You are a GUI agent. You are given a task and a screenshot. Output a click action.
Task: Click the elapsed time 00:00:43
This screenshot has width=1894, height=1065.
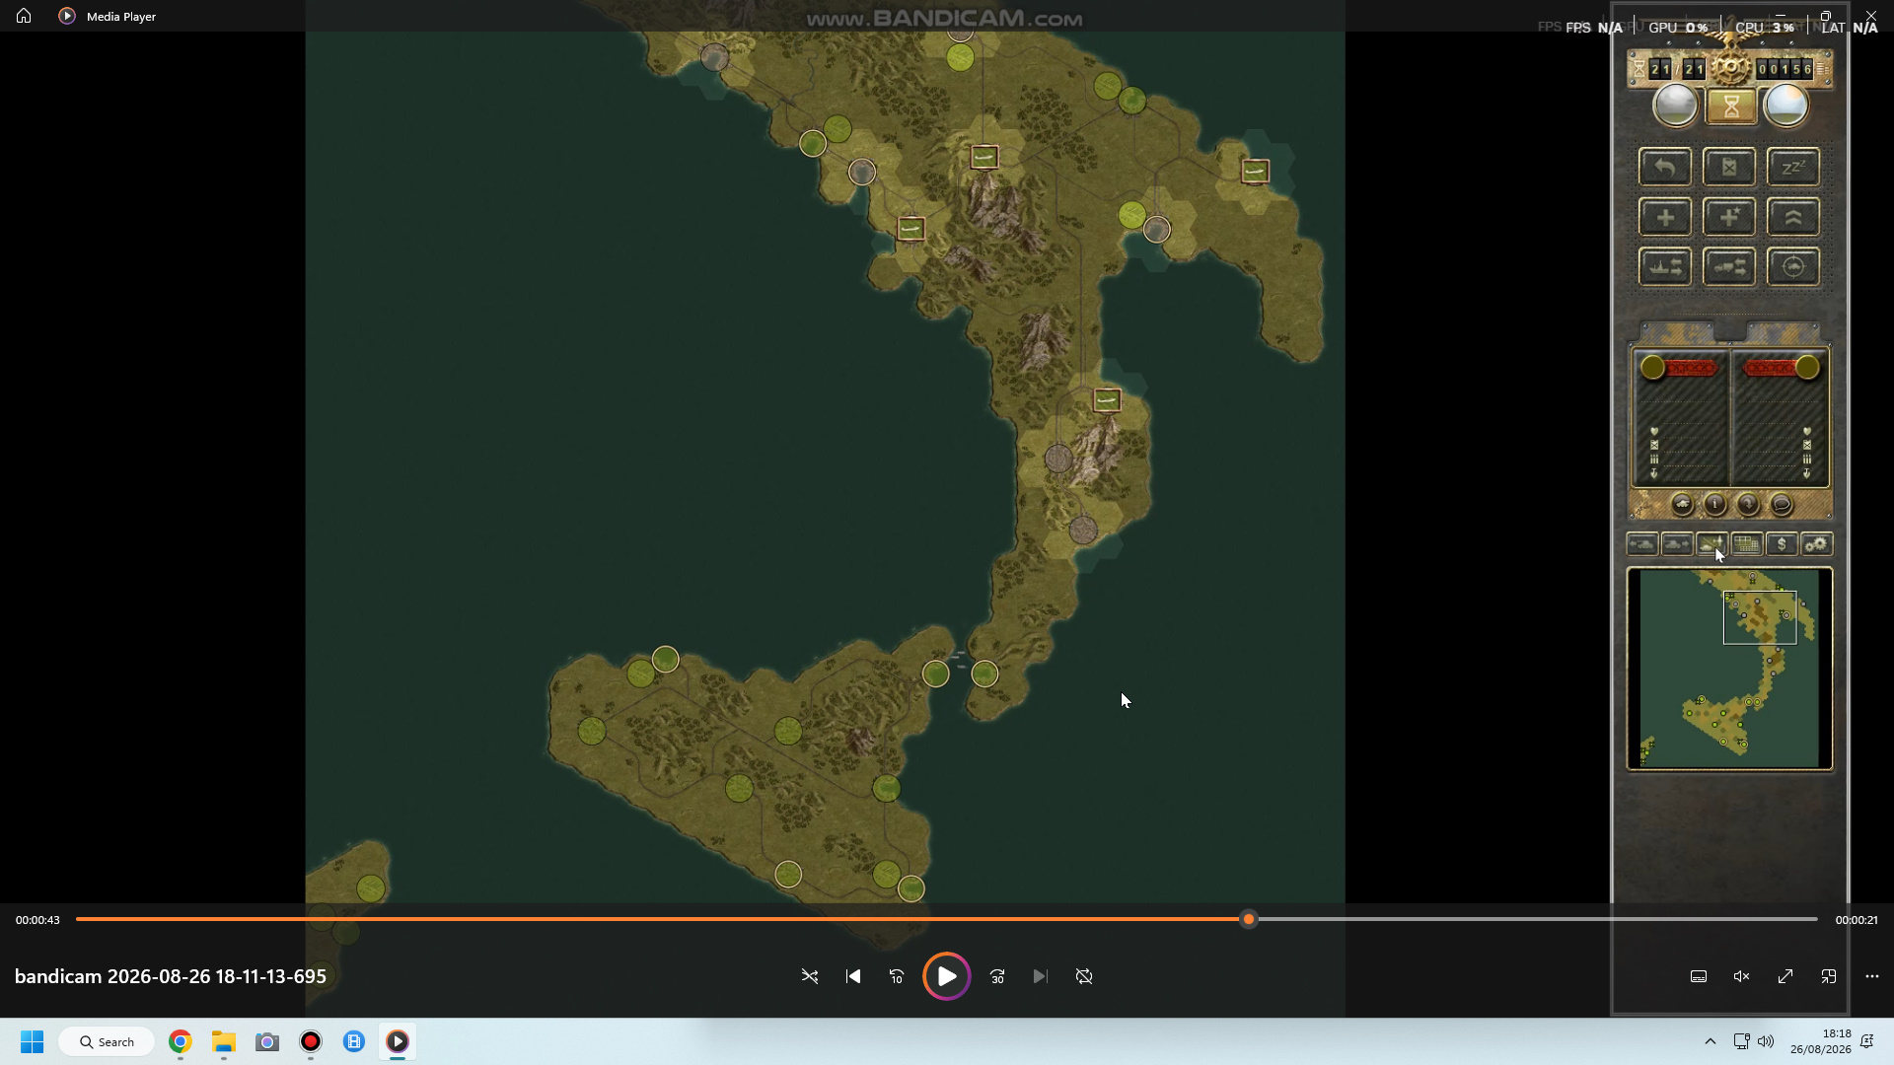[x=37, y=920]
